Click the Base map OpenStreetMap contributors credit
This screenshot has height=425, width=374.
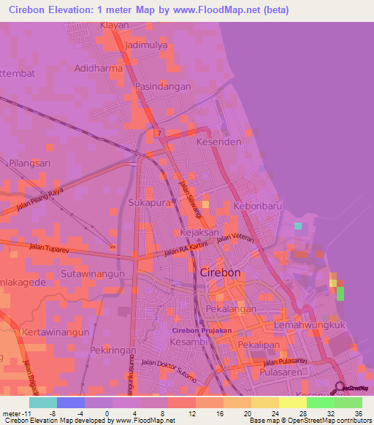[x=310, y=421]
